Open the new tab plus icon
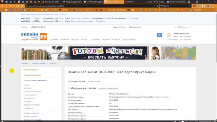 (x=189, y=2)
